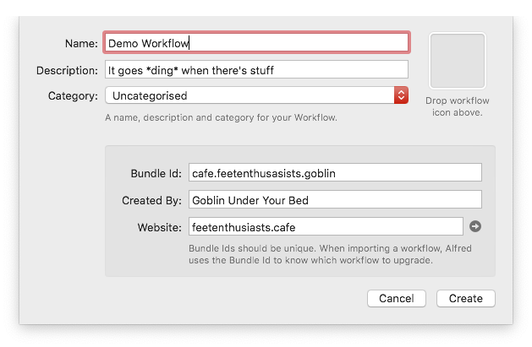This screenshot has height=347, width=532.
Task: Click the "Drop workflow icon above" caption
Action: pos(458,106)
